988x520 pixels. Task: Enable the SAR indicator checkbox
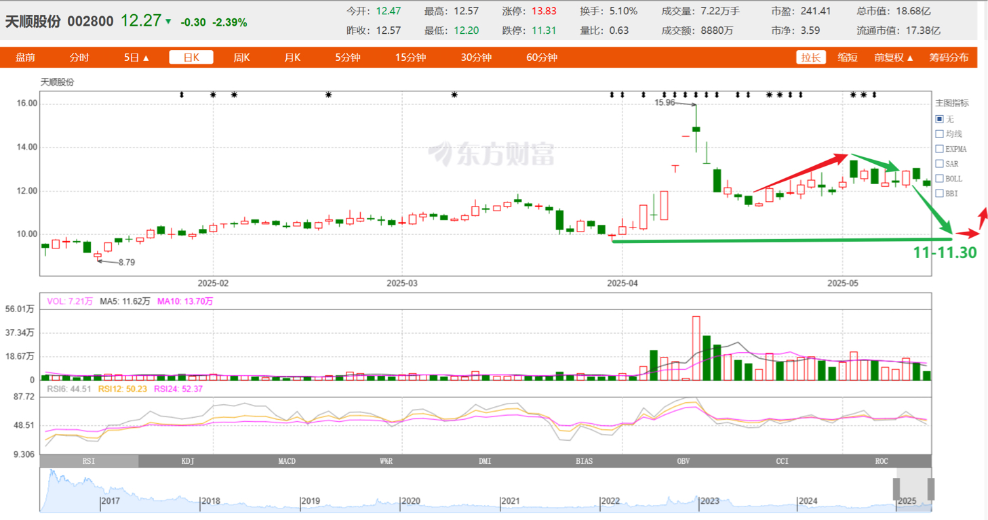coord(939,164)
